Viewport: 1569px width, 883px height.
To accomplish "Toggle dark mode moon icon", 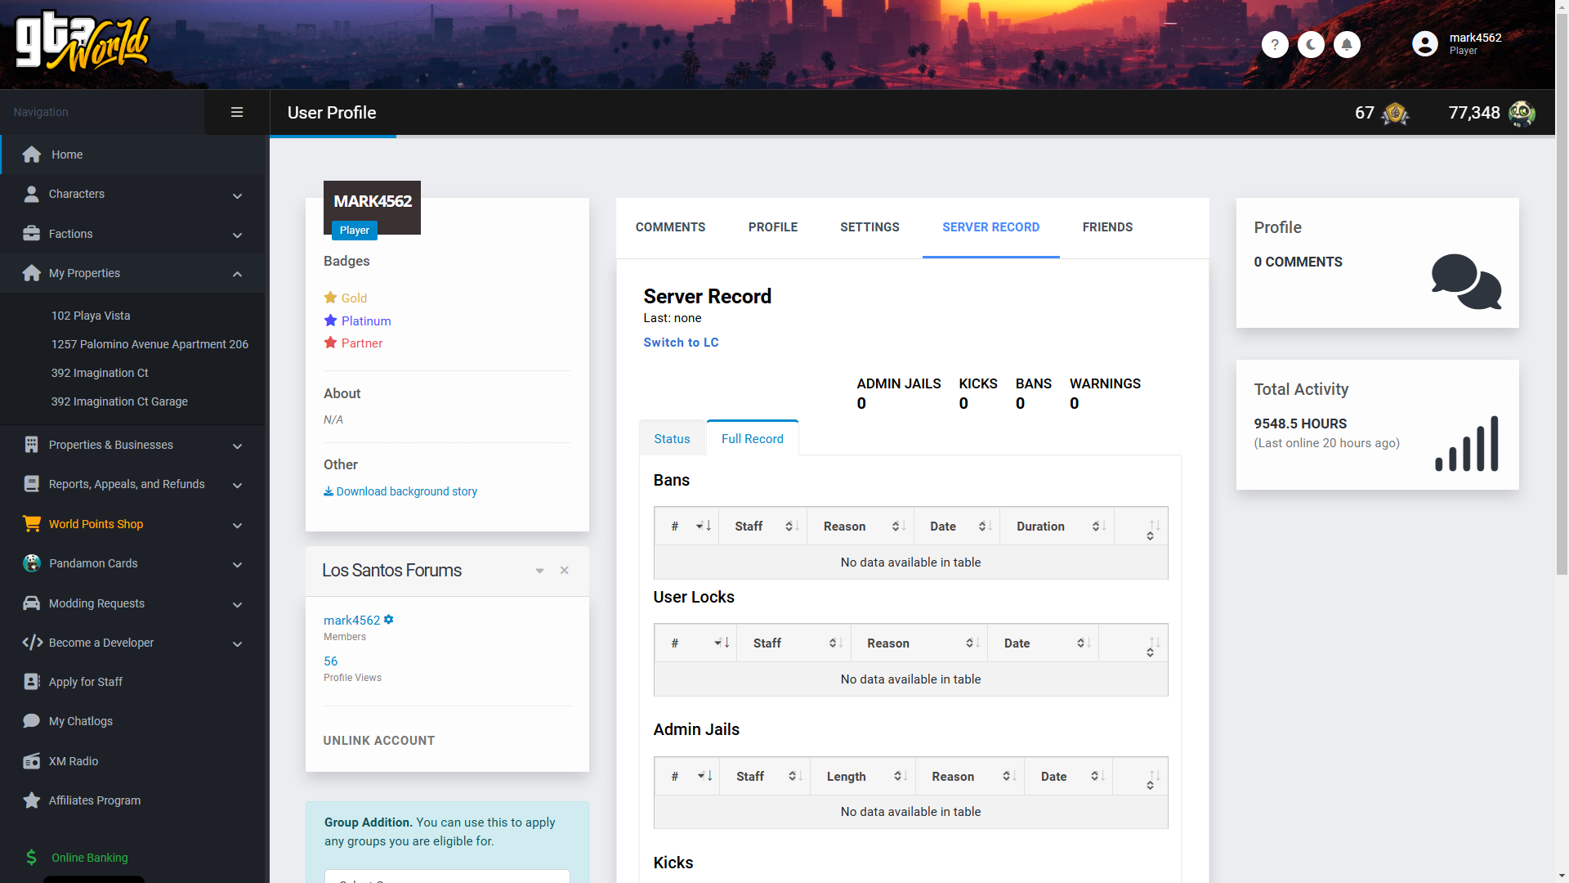I will coord(1311,44).
